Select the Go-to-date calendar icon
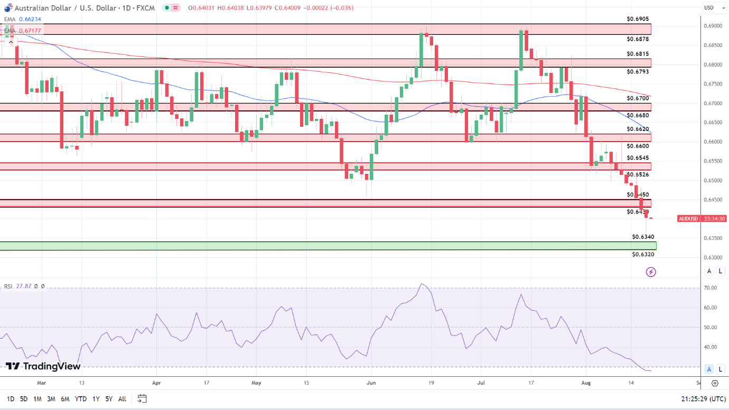Image resolution: width=729 pixels, height=410 pixels. click(142, 399)
